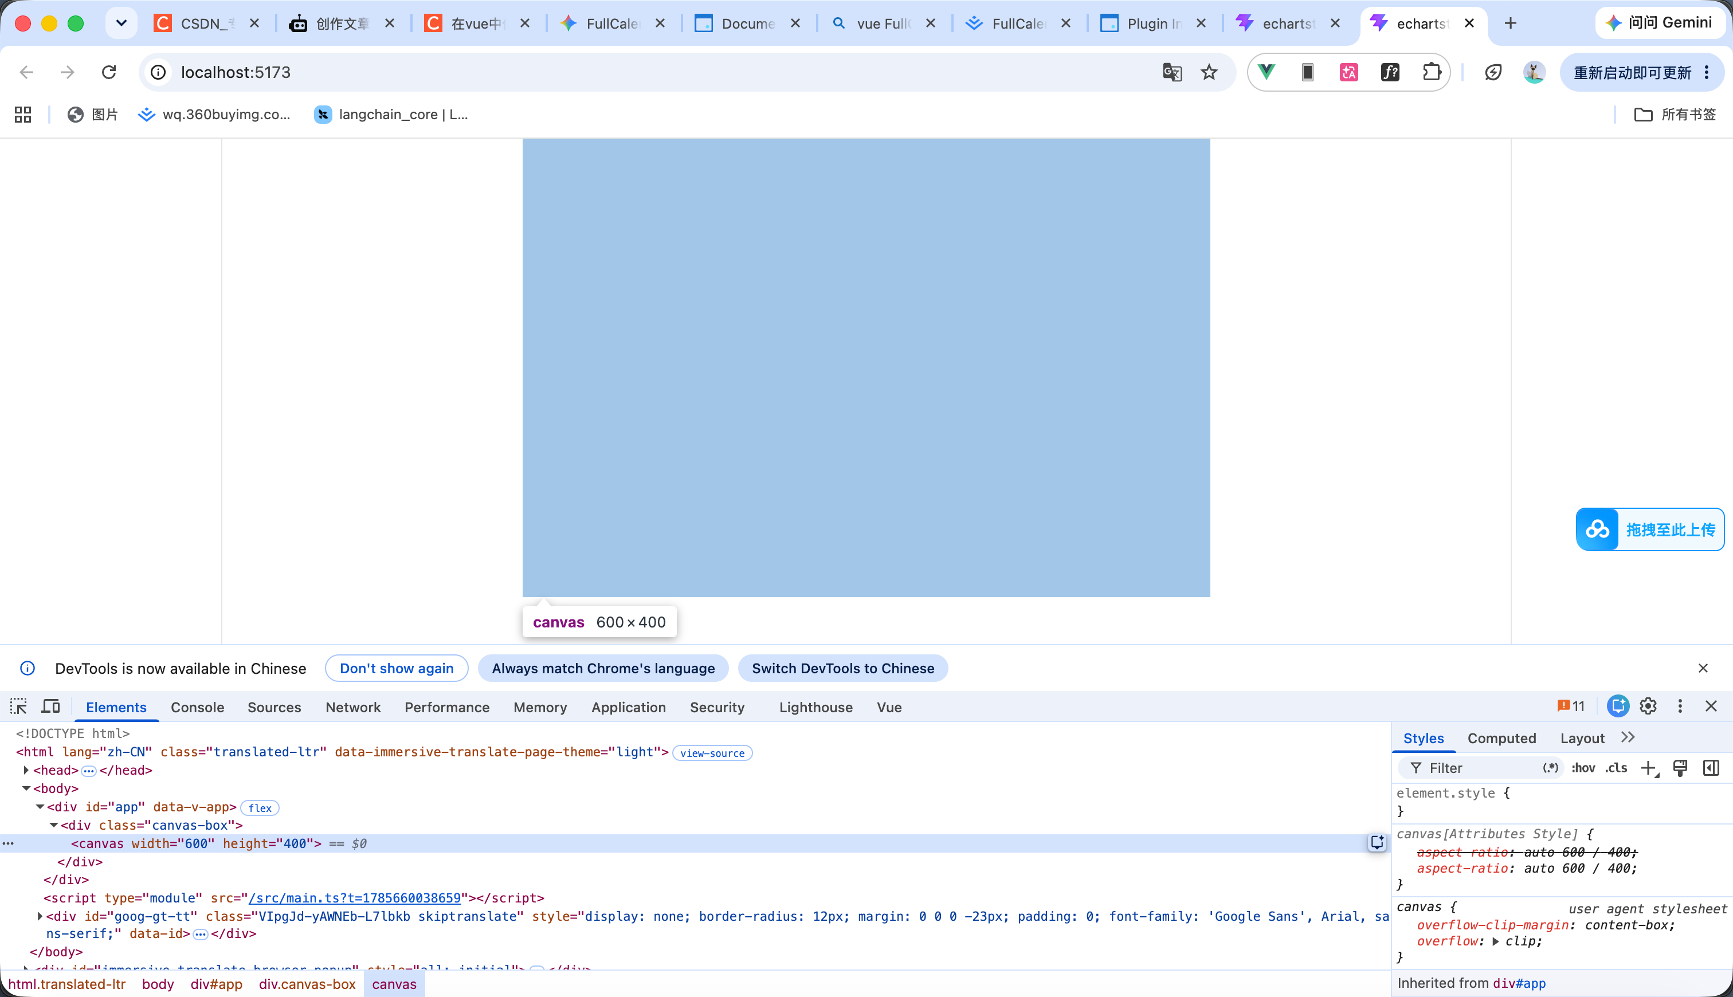Open the 所有书签 all bookmarks folder
Viewport: 1733px width, 997px height.
coord(1675,115)
